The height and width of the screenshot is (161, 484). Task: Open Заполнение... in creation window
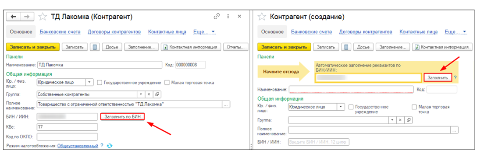[393, 47]
